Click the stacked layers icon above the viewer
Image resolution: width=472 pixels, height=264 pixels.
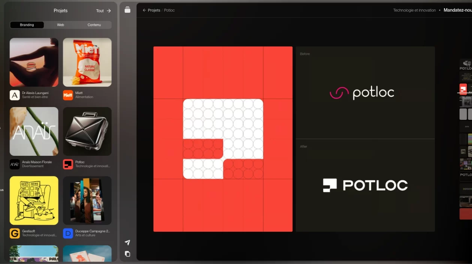[x=127, y=10]
